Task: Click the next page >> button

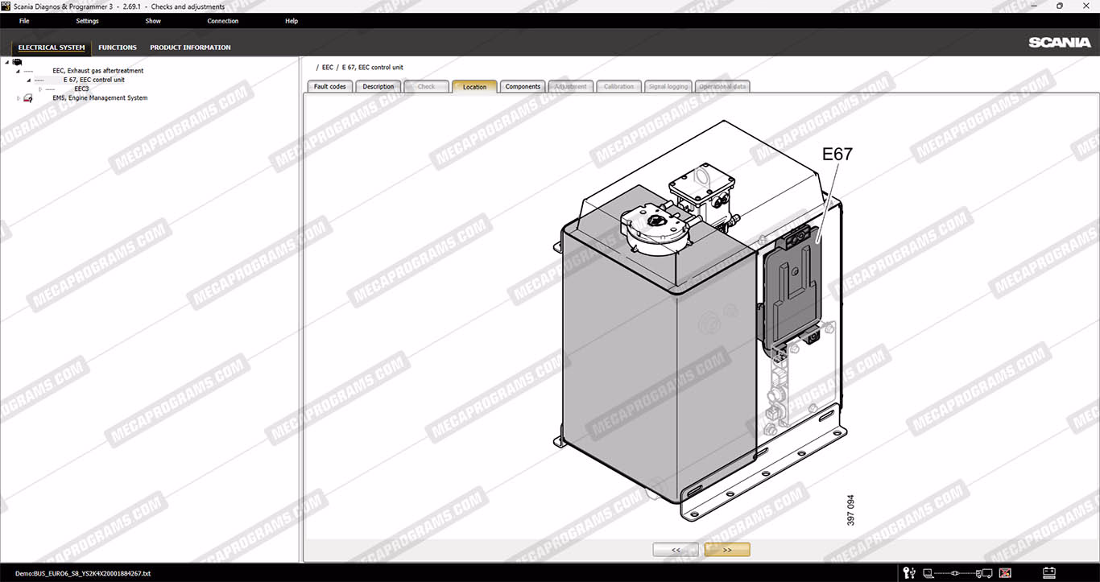Action: [x=726, y=550]
